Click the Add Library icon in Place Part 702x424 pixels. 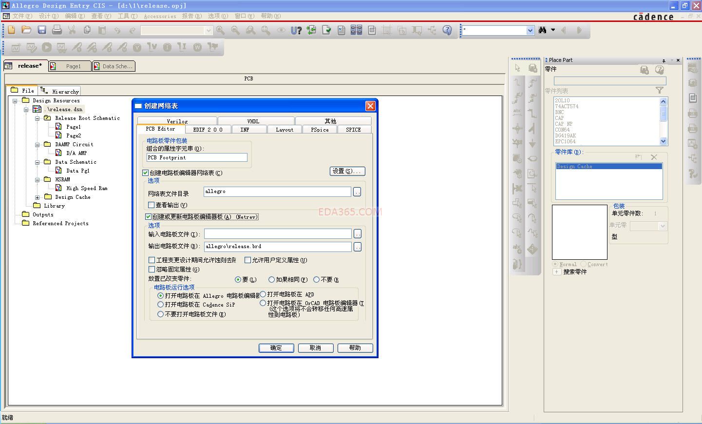[639, 157]
